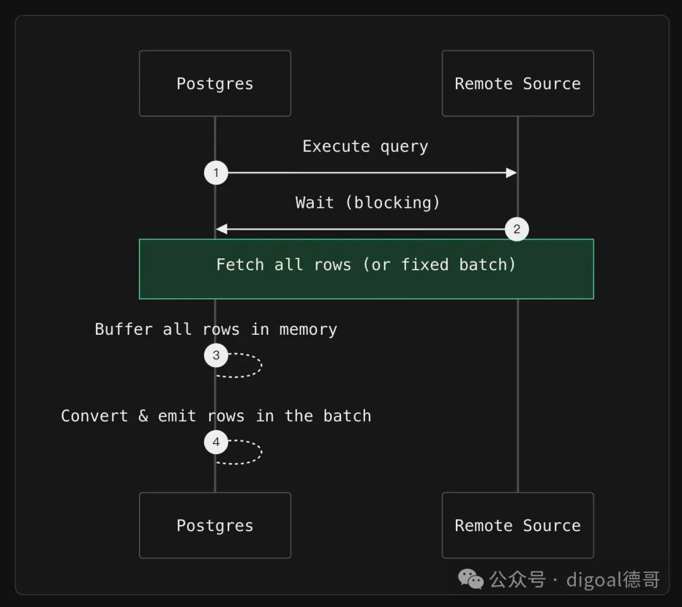This screenshot has height=607, width=682.
Task: Click step 1 circle marker
Action: [216, 172]
